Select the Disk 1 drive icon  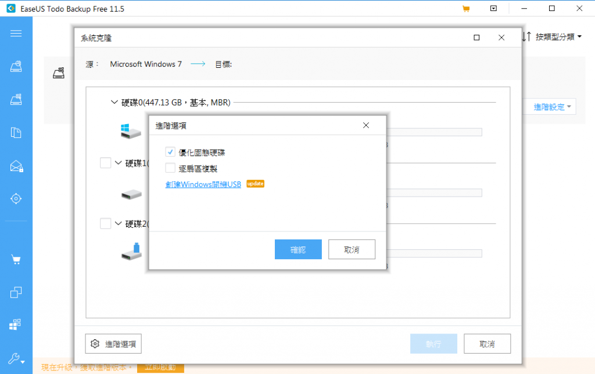(131, 195)
